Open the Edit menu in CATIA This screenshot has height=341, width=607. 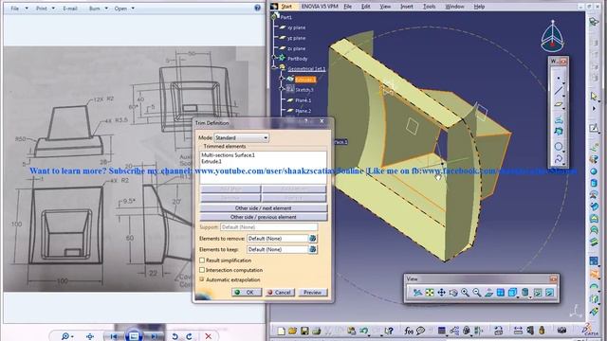[x=365, y=7]
